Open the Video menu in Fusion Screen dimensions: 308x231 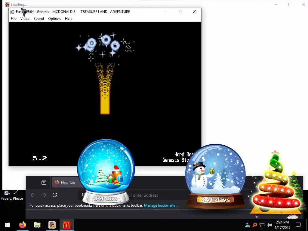pyautogui.click(x=25, y=19)
